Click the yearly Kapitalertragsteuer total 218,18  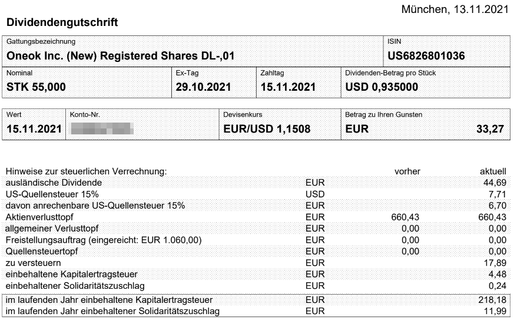[492, 299]
